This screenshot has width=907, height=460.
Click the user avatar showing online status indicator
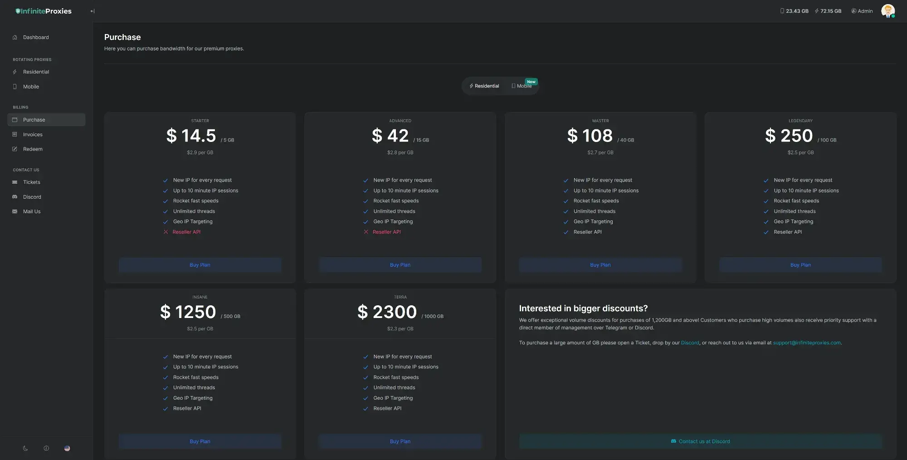(887, 10)
